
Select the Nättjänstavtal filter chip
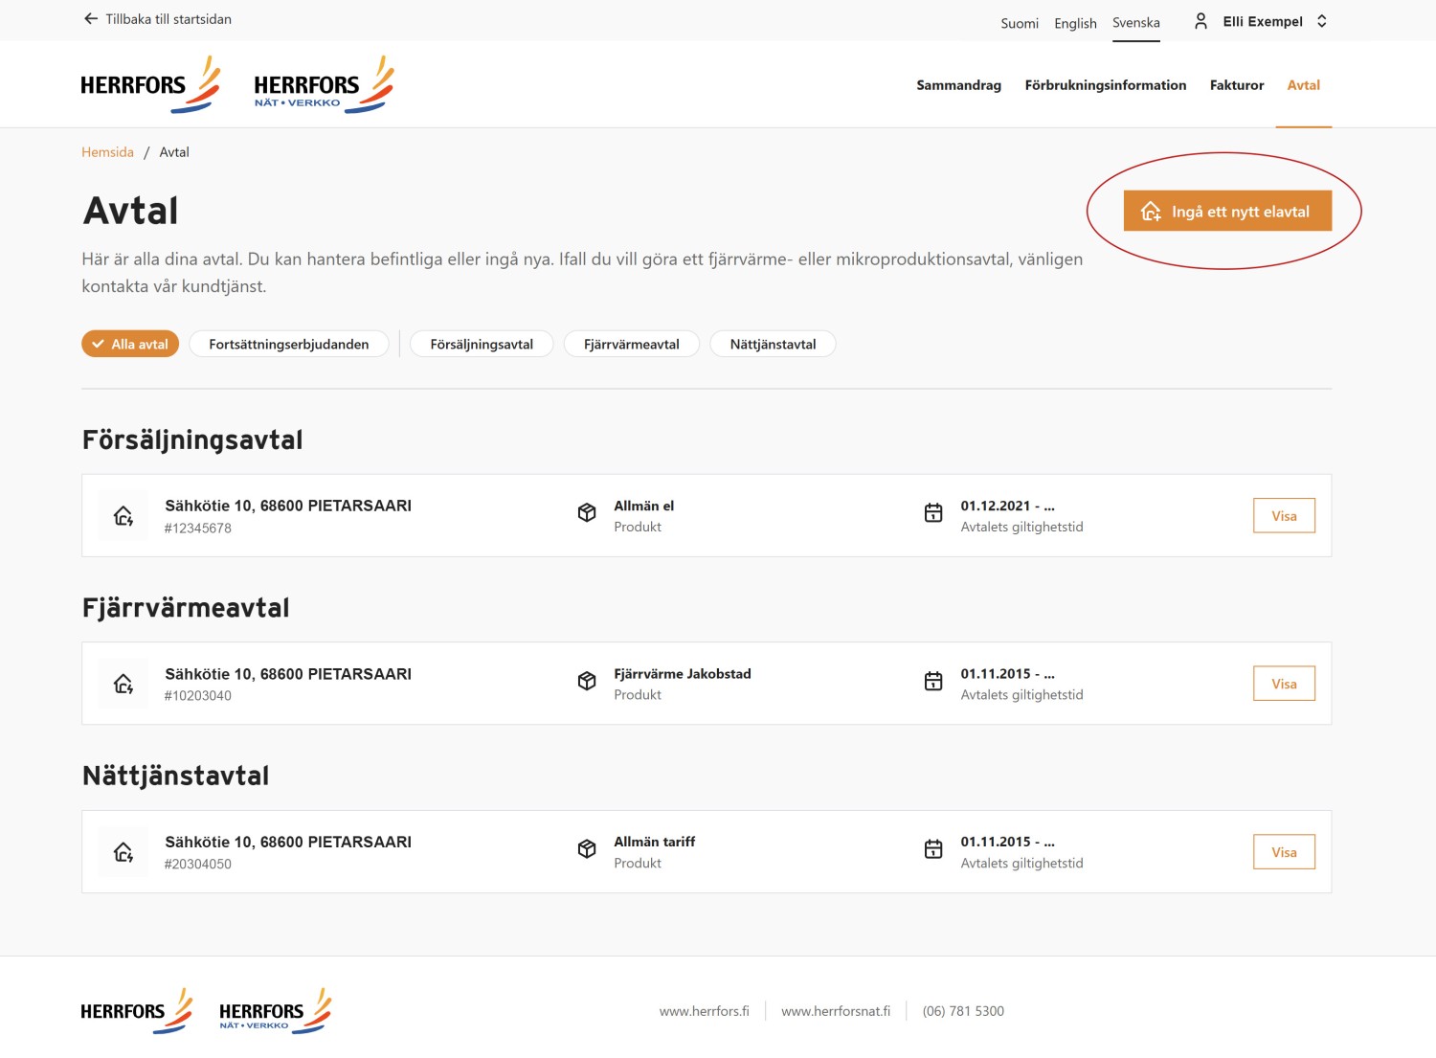[x=774, y=344]
